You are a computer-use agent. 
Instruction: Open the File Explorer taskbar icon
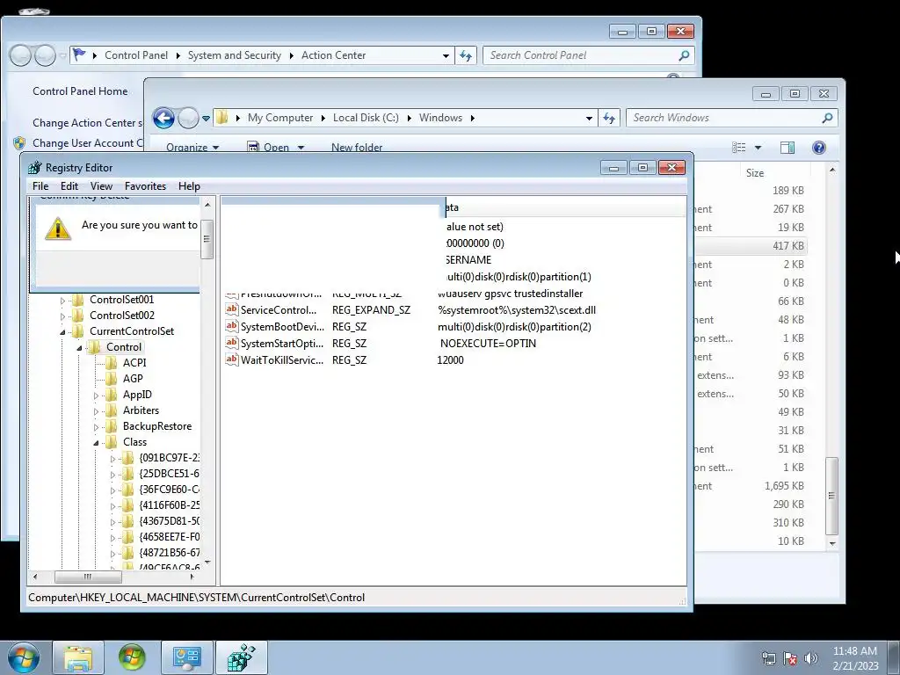pos(78,657)
